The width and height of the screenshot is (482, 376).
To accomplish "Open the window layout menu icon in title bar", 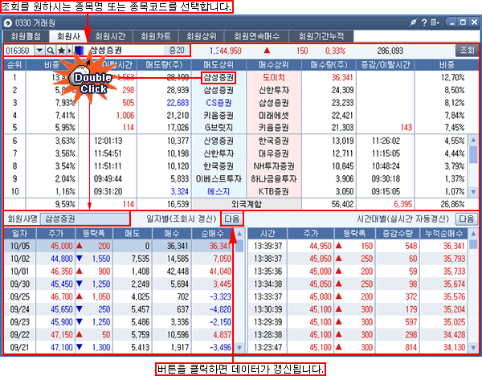I will click(435, 22).
